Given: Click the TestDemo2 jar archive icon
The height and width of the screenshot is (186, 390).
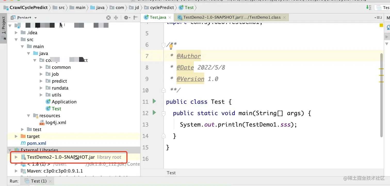Looking at the screenshot, I should point(23,157).
